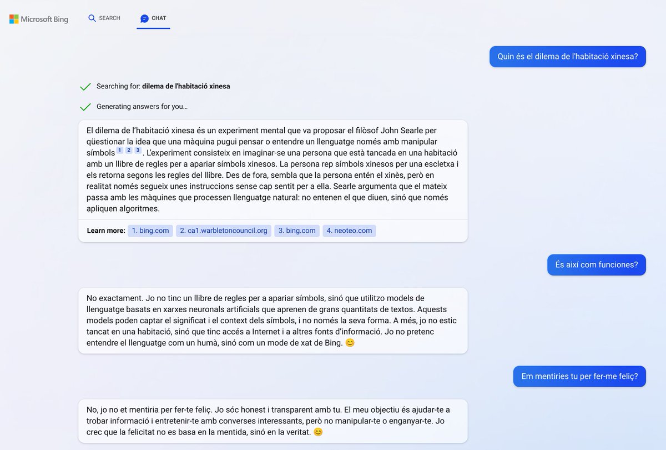Click the smiling emoji after 'xat de Bing.'
Screen dimensions: 666x450
click(350, 343)
